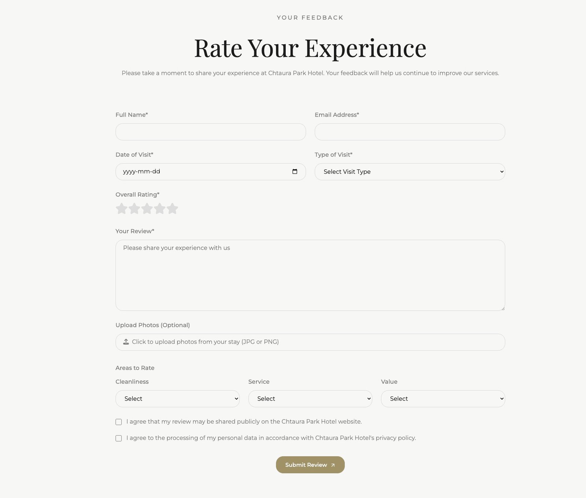The width and height of the screenshot is (586, 498).
Task: Expand the Cleanliness rating dropdown
Action: click(x=177, y=399)
